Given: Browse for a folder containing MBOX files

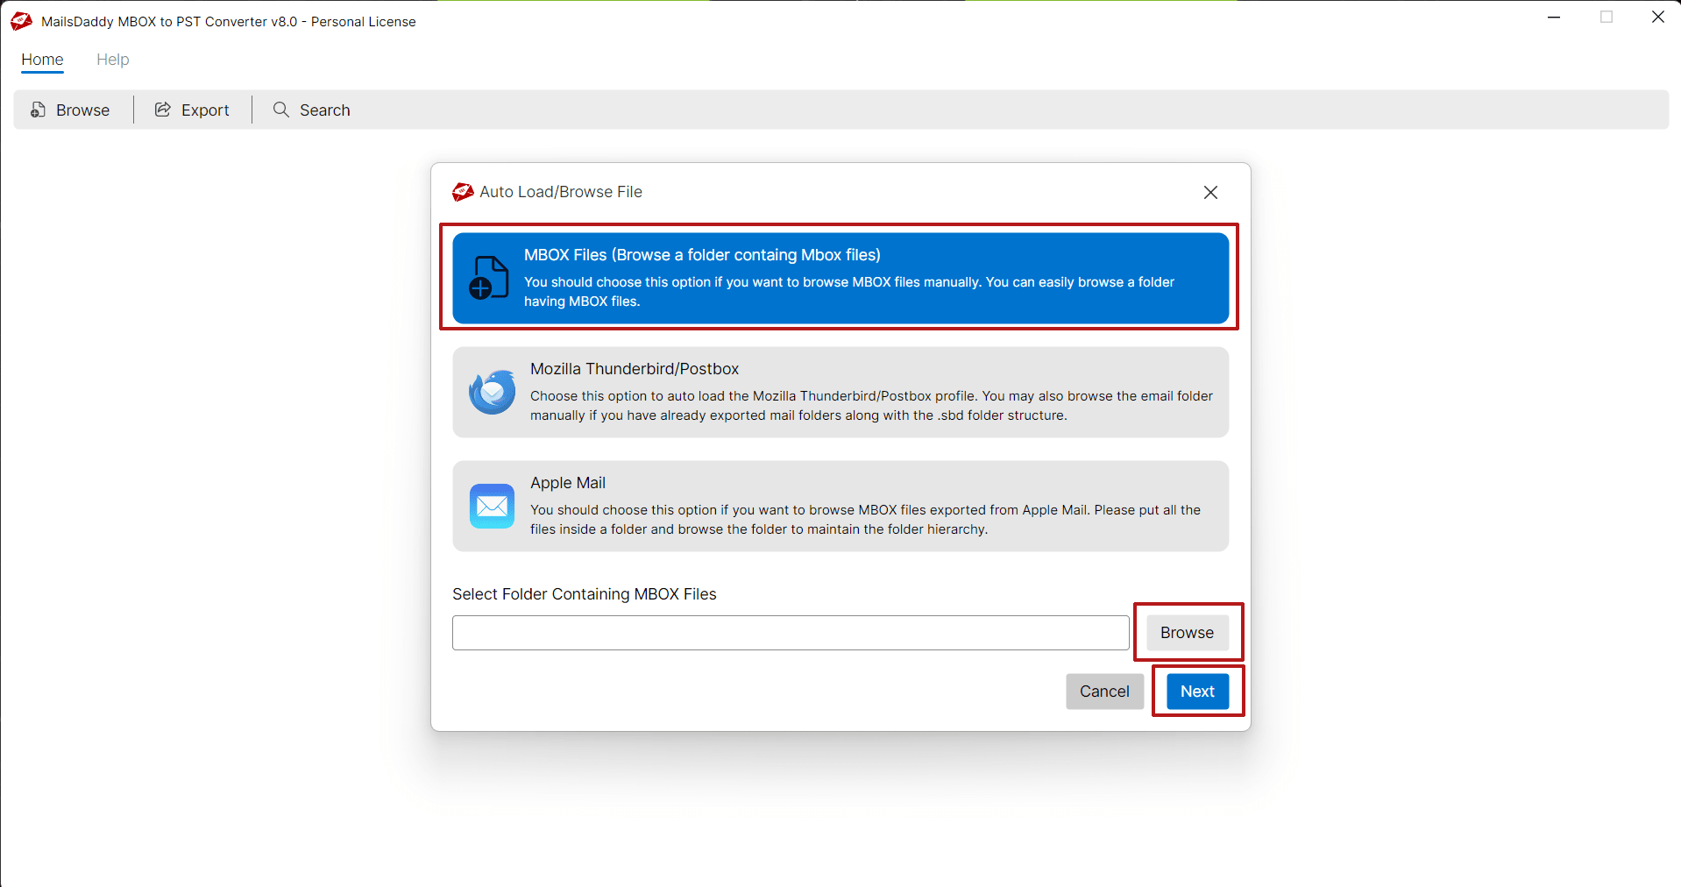Looking at the screenshot, I should [x=1186, y=632].
